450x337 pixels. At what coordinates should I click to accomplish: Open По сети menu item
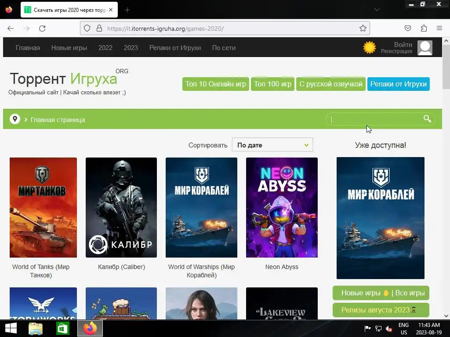[224, 48]
